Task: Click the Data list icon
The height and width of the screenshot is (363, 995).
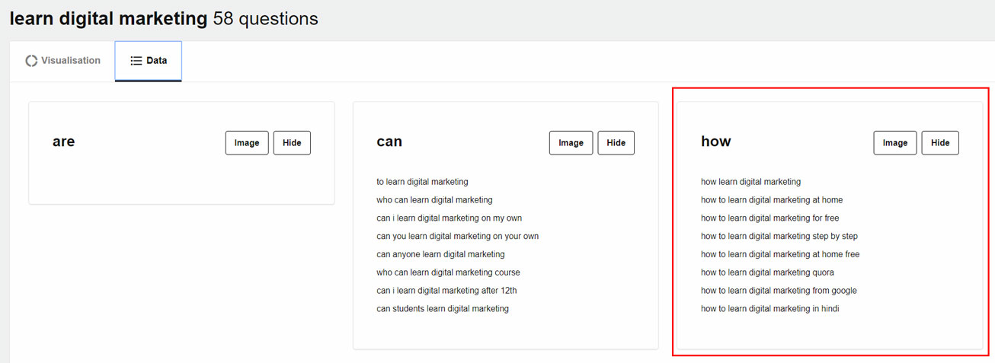Action: (136, 61)
